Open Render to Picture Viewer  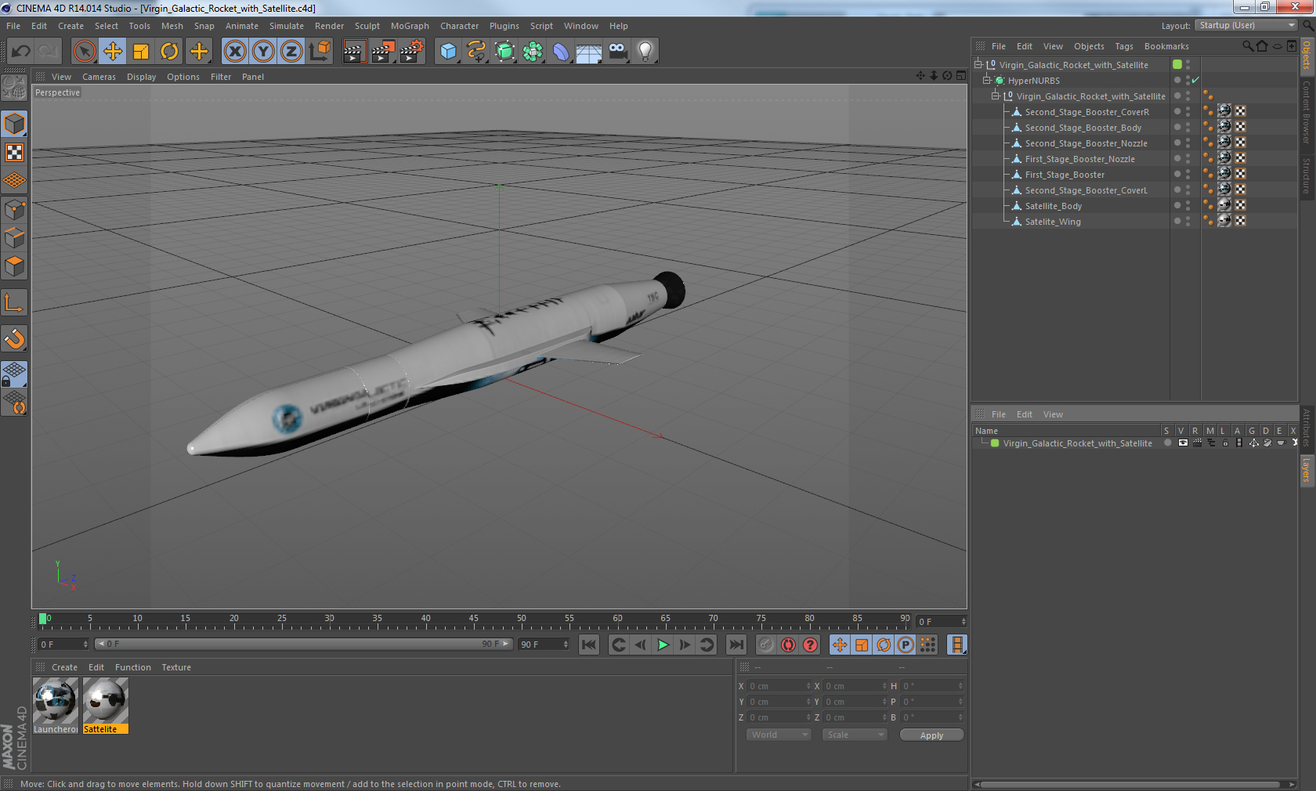pos(383,52)
